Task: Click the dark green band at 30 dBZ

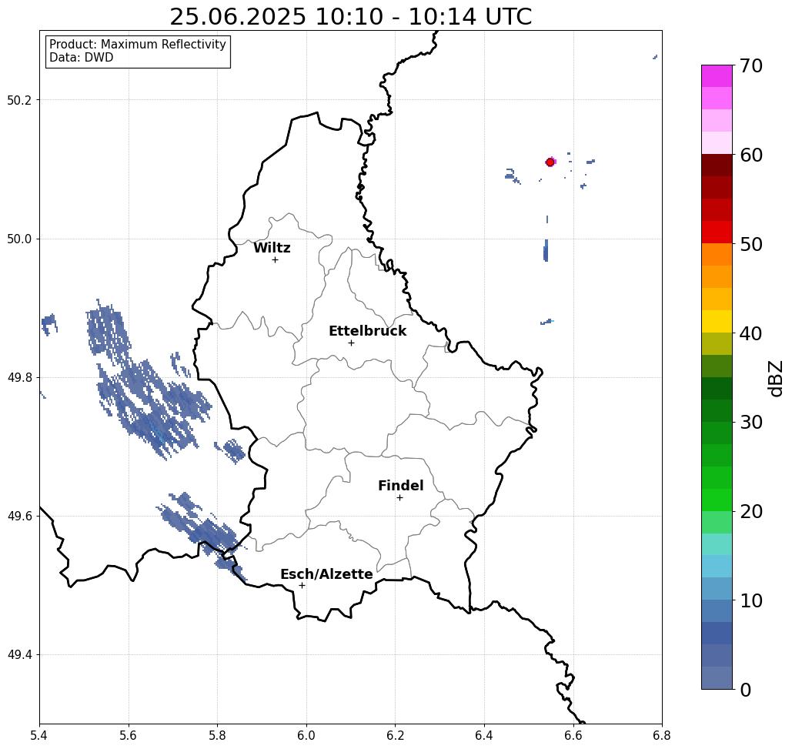Action: (717, 410)
